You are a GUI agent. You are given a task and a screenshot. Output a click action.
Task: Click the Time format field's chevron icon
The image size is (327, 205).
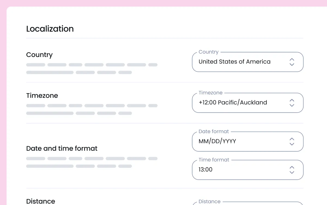tap(292, 170)
